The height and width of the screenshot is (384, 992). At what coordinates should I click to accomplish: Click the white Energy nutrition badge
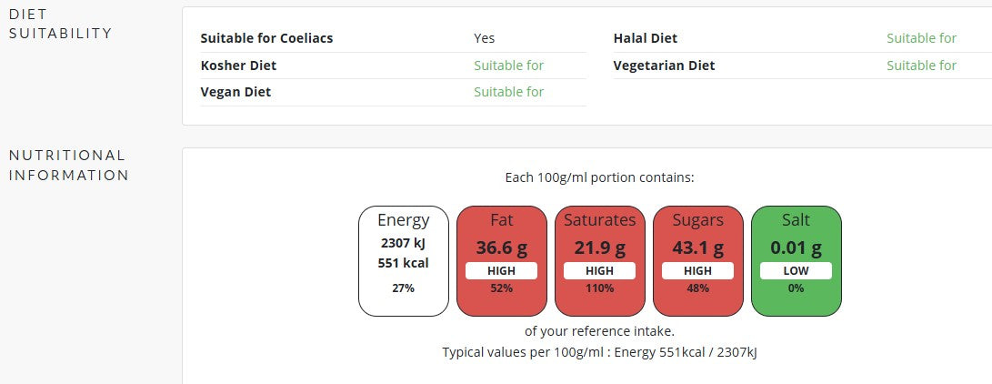404,260
